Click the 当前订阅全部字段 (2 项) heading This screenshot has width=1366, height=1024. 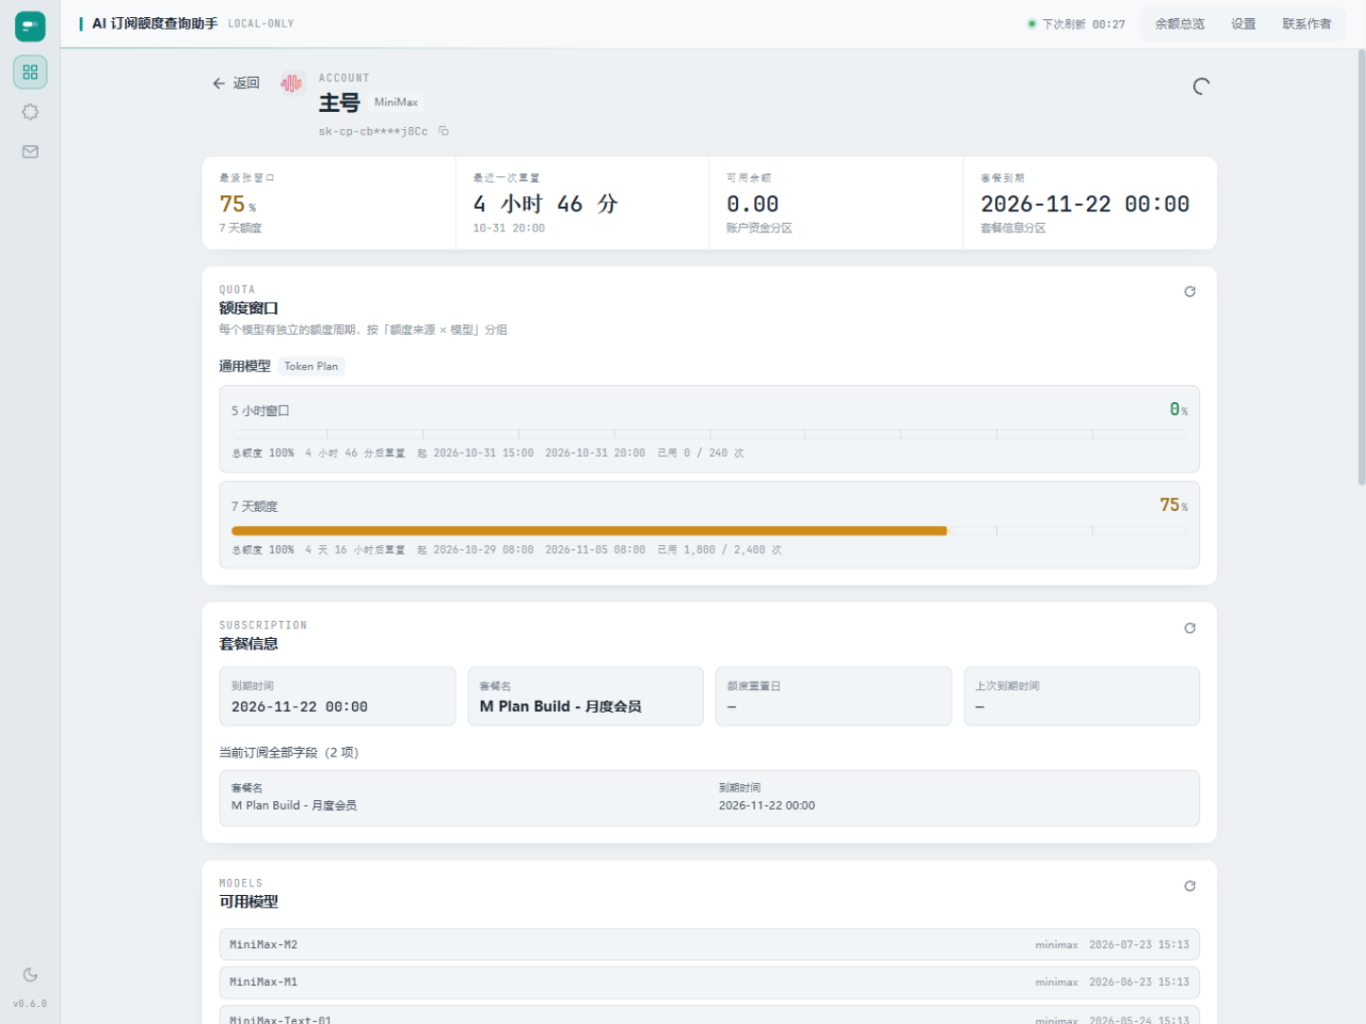(x=288, y=753)
